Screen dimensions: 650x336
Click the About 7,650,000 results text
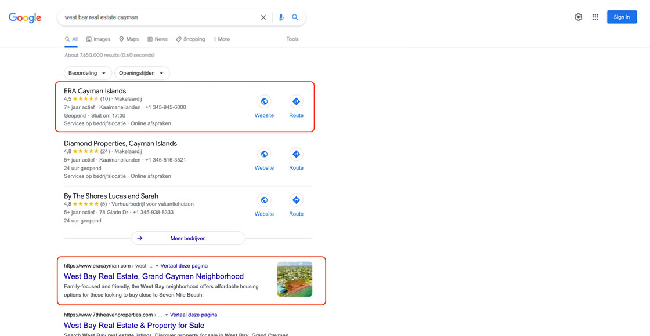point(110,55)
